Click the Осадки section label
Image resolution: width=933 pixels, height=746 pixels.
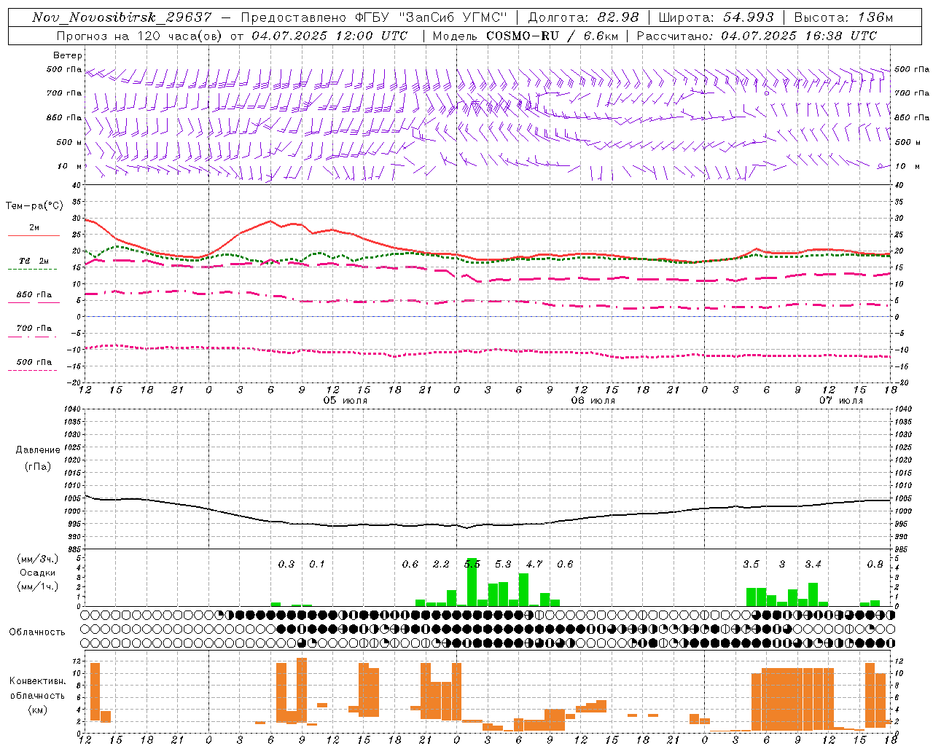tap(38, 573)
